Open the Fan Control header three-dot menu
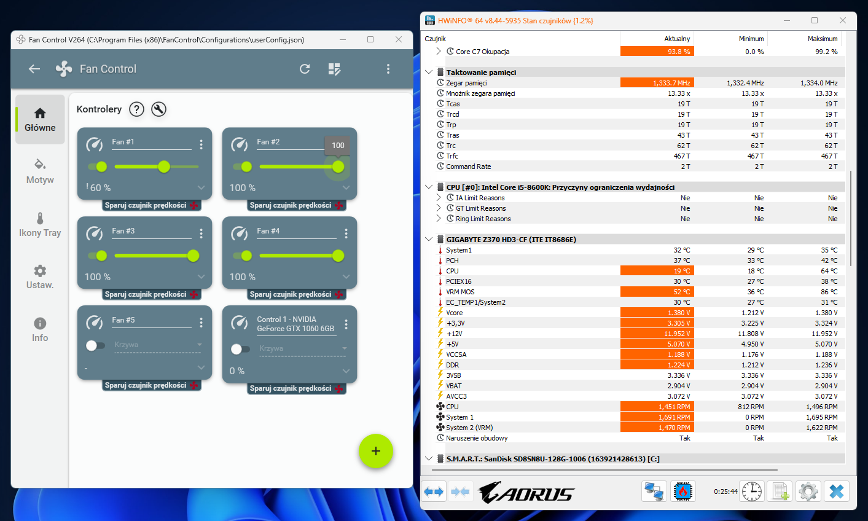The height and width of the screenshot is (521, 868). pos(388,69)
